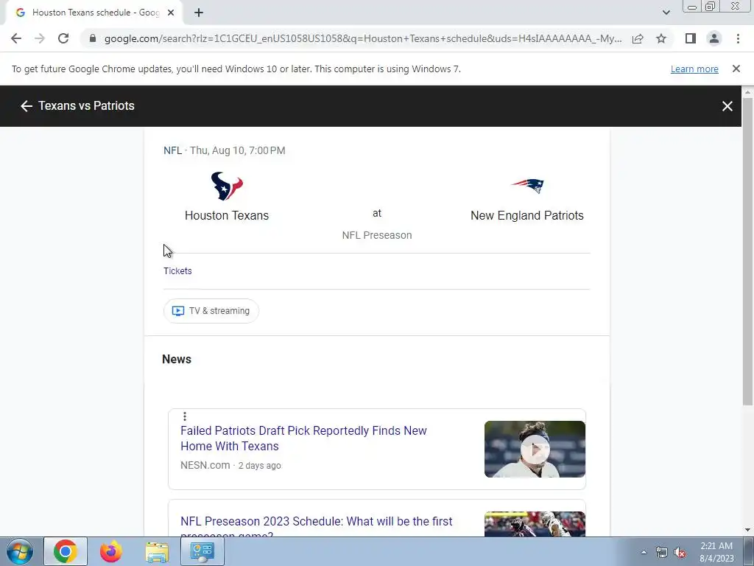Click Chrome icon in the taskbar

tap(66, 551)
